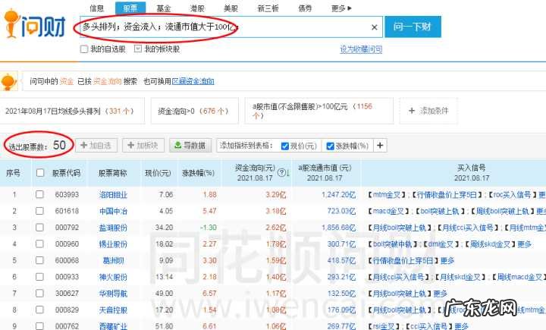The image size is (546, 330).
Task: Click the 月线cci买入信号 for 神火股份
Action: point(398,277)
